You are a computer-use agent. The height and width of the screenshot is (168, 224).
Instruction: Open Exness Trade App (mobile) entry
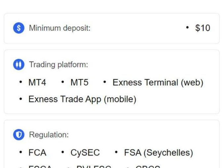pos(82,99)
